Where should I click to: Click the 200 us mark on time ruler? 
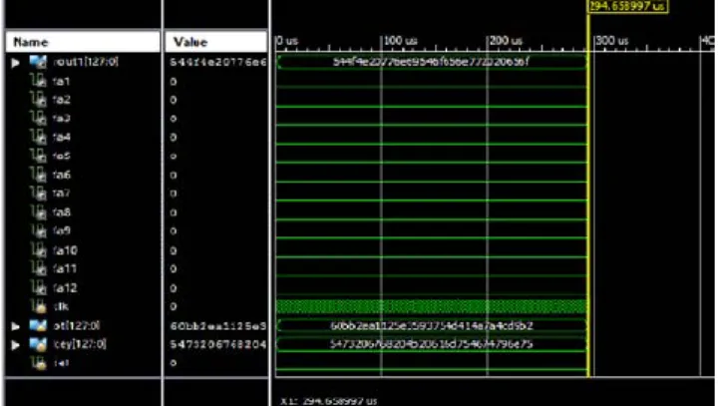click(x=506, y=41)
